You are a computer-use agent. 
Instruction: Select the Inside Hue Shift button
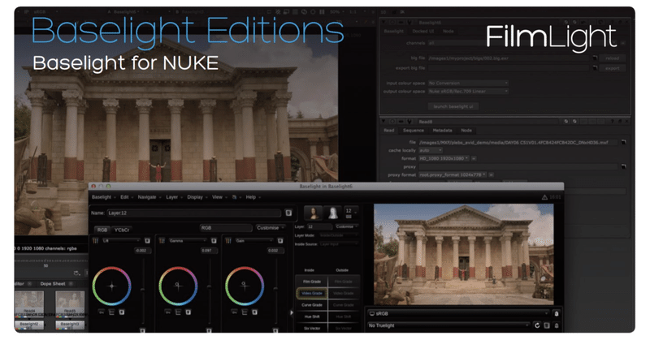pyautogui.click(x=312, y=316)
